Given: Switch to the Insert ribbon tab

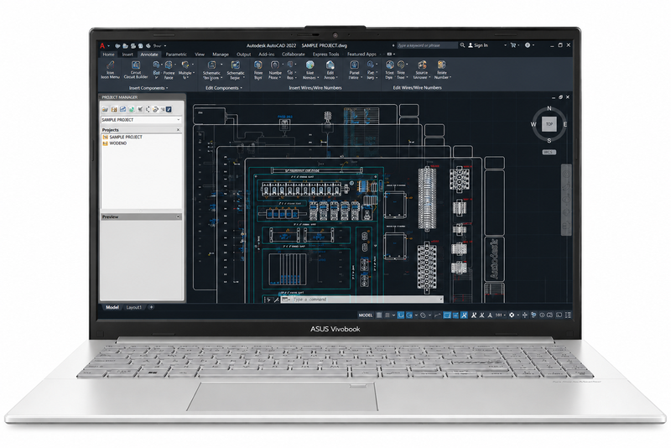Looking at the screenshot, I should click(127, 55).
